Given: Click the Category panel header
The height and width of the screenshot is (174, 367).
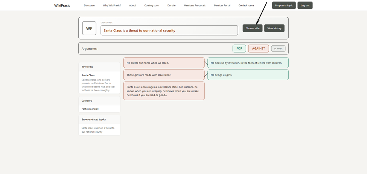Looking at the screenshot, I should [x=99, y=101].
